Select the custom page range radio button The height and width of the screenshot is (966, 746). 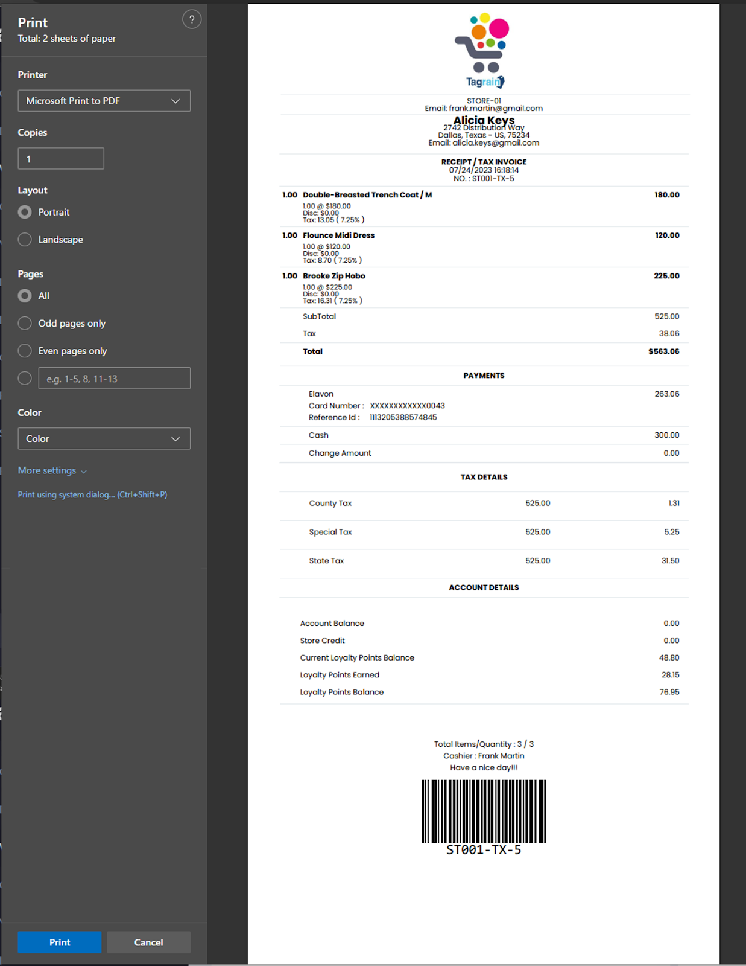tap(25, 379)
